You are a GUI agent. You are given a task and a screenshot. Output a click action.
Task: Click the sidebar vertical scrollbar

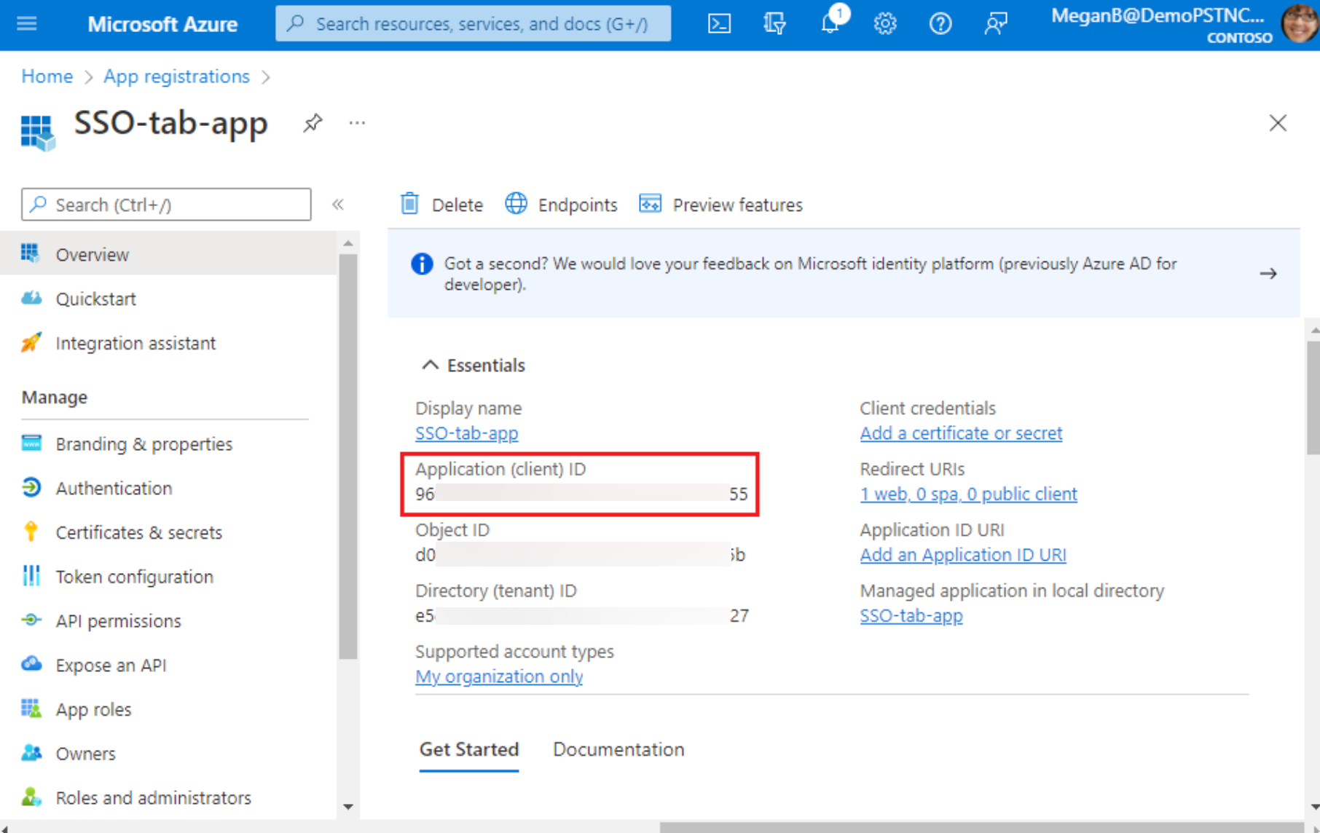coord(348,456)
